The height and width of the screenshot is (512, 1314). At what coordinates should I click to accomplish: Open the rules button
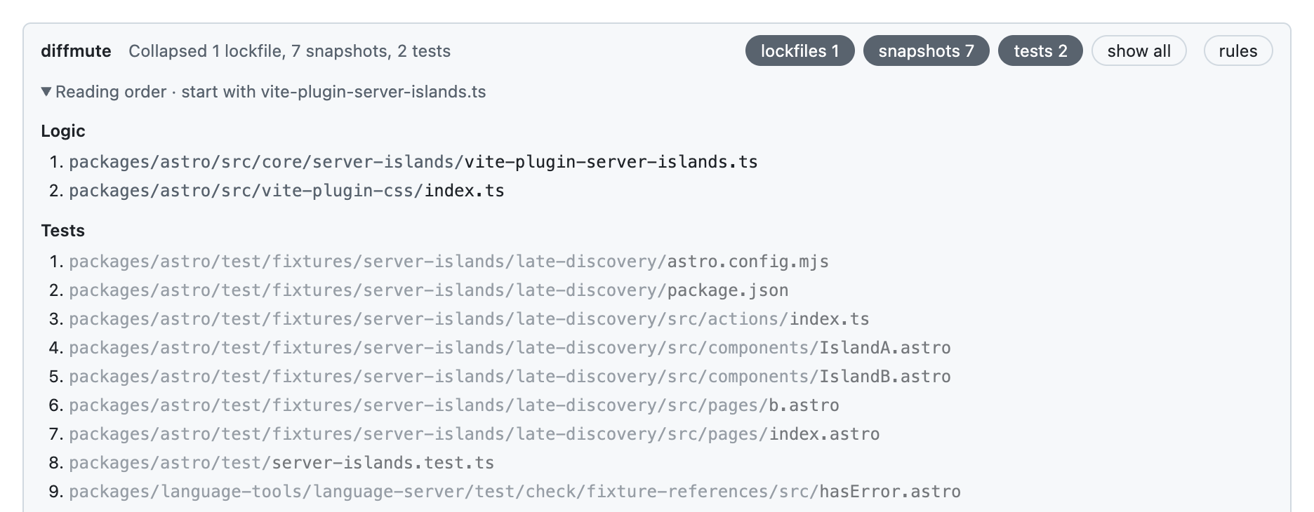coord(1237,51)
